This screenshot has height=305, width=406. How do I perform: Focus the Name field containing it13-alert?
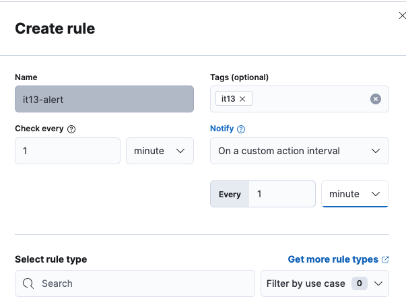(104, 99)
